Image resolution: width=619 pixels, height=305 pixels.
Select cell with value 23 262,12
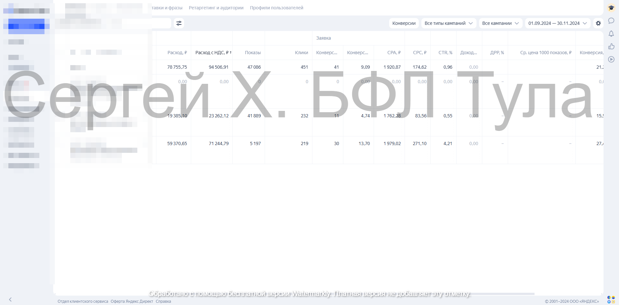click(219, 116)
